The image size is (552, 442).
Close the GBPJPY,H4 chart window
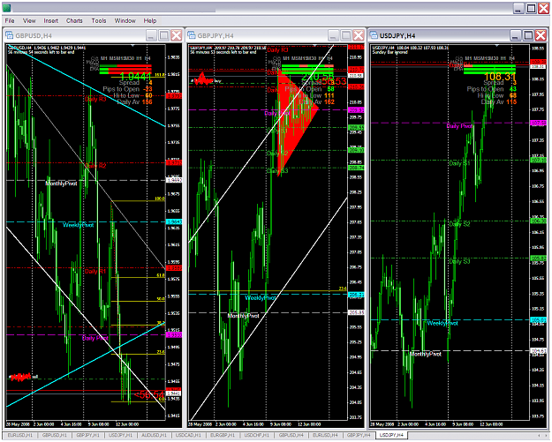[x=358, y=35]
